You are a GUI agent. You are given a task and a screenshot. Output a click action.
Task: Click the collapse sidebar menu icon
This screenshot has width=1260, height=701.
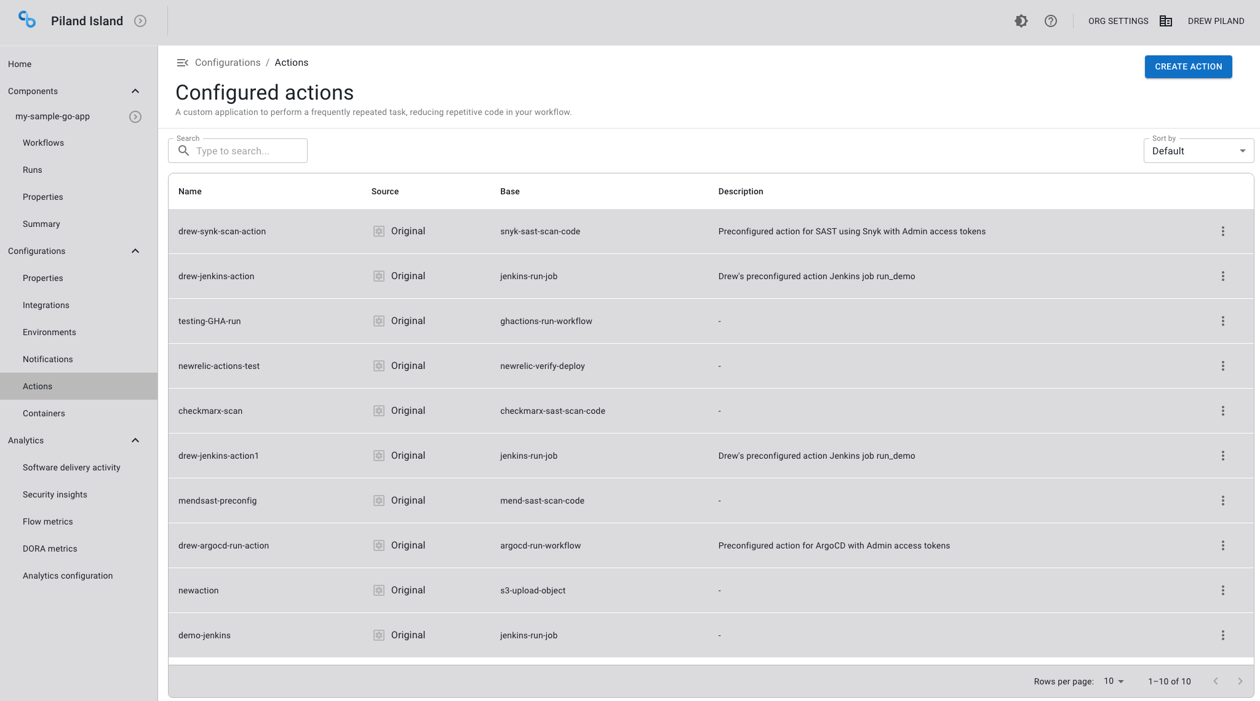click(x=182, y=63)
